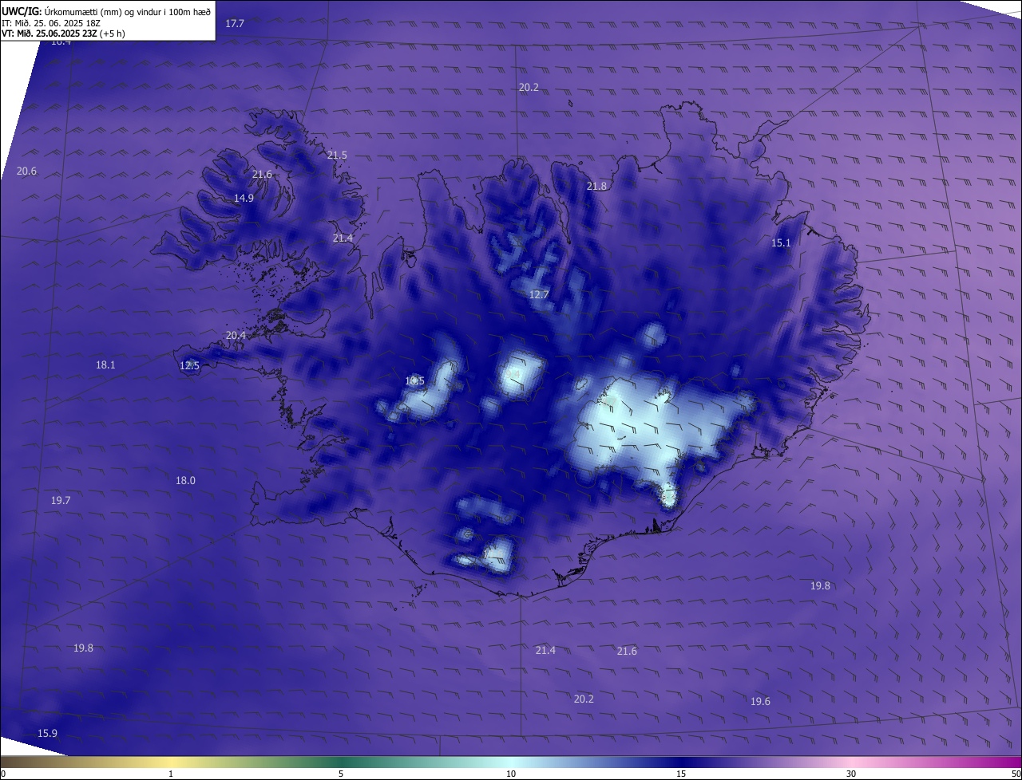Click the 17.7 value on the map
Image resolution: width=1022 pixels, height=780 pixels.
click(234, 24)
